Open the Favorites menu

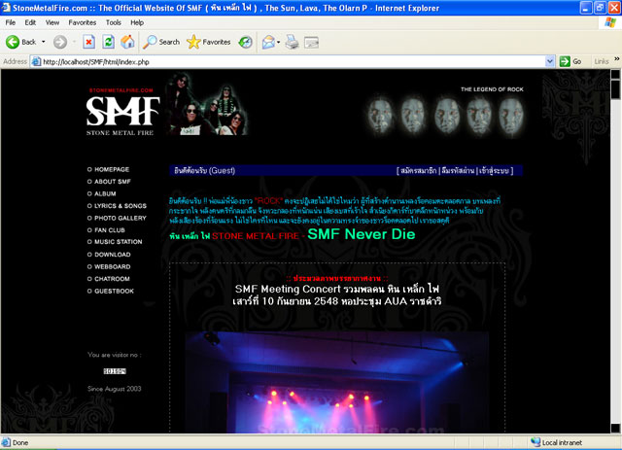(82, 22)
